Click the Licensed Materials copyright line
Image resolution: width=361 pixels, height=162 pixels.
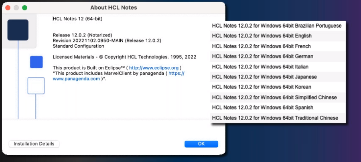[x=125, y=57]
